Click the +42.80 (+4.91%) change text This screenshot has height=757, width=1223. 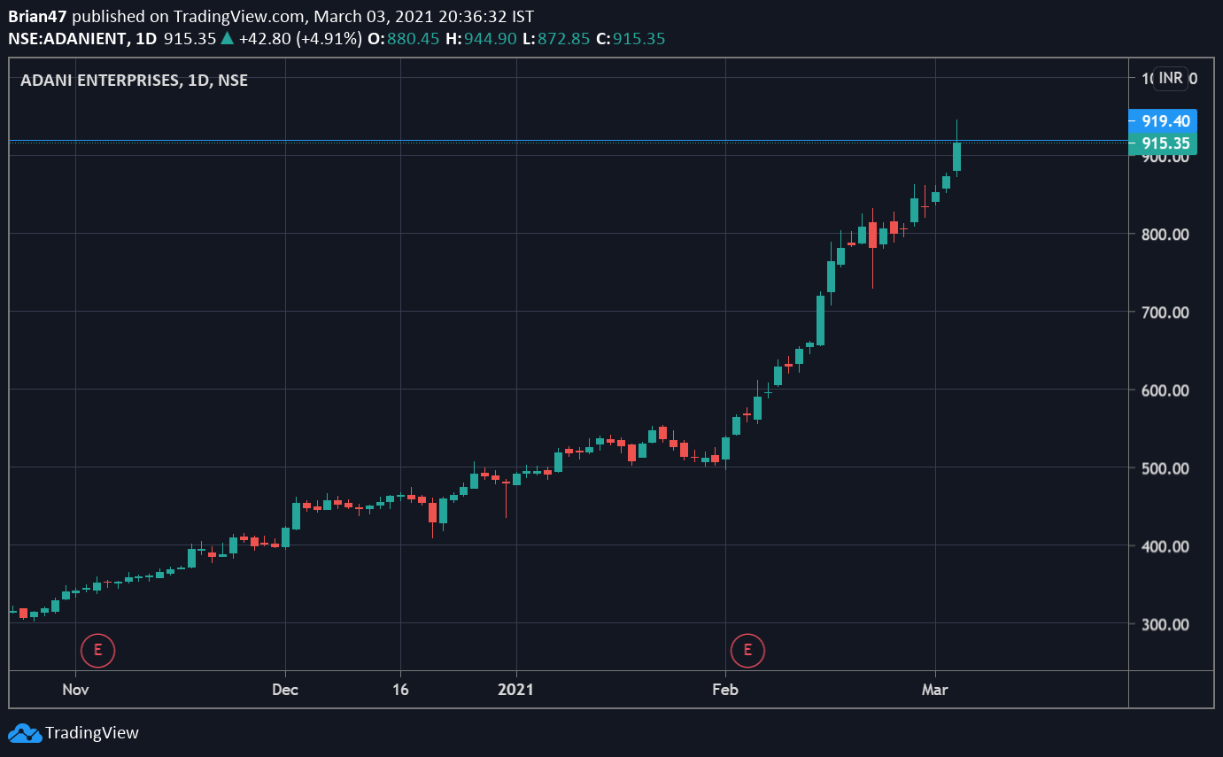coord(300,39)
